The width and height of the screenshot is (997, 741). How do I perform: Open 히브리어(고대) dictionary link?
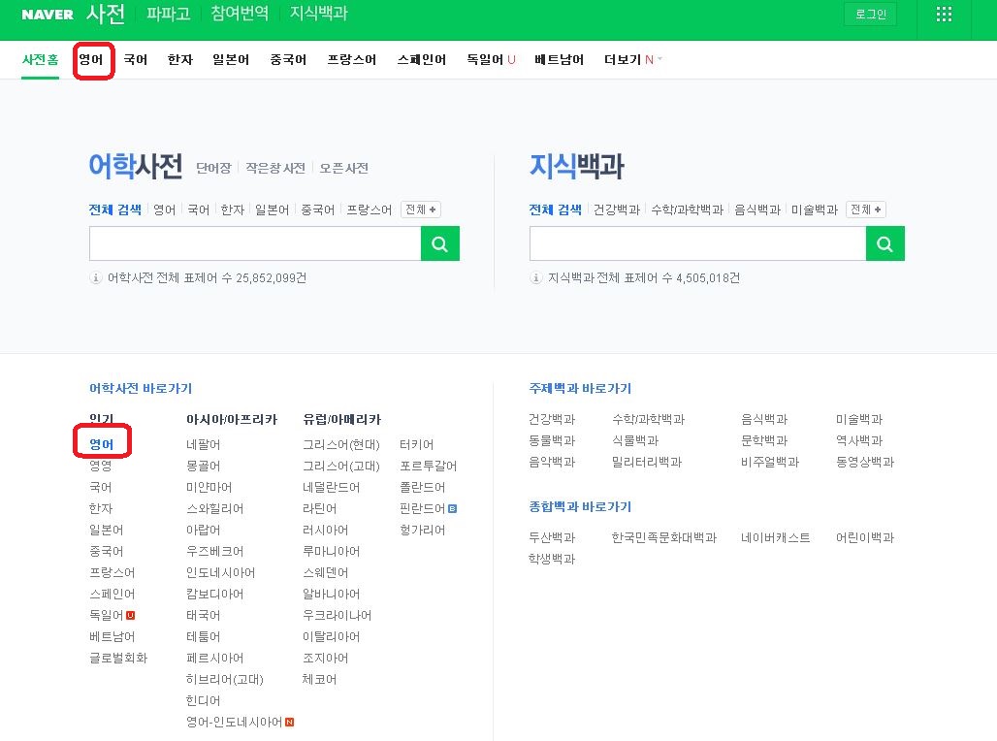click(x=224, y=679)
